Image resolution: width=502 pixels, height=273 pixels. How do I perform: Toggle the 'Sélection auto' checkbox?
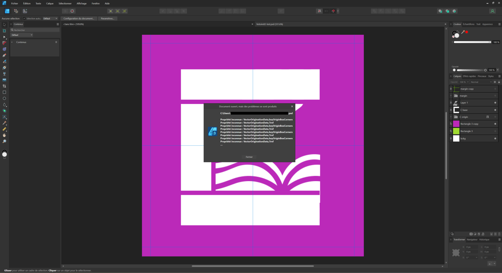click(24, 19)
